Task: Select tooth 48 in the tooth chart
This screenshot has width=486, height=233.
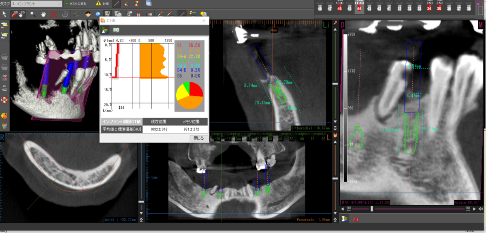Action: pyautogui.click(x=320, y=8)
